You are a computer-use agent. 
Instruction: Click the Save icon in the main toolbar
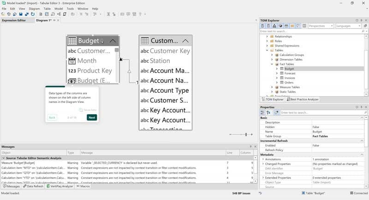pos(21,14)
